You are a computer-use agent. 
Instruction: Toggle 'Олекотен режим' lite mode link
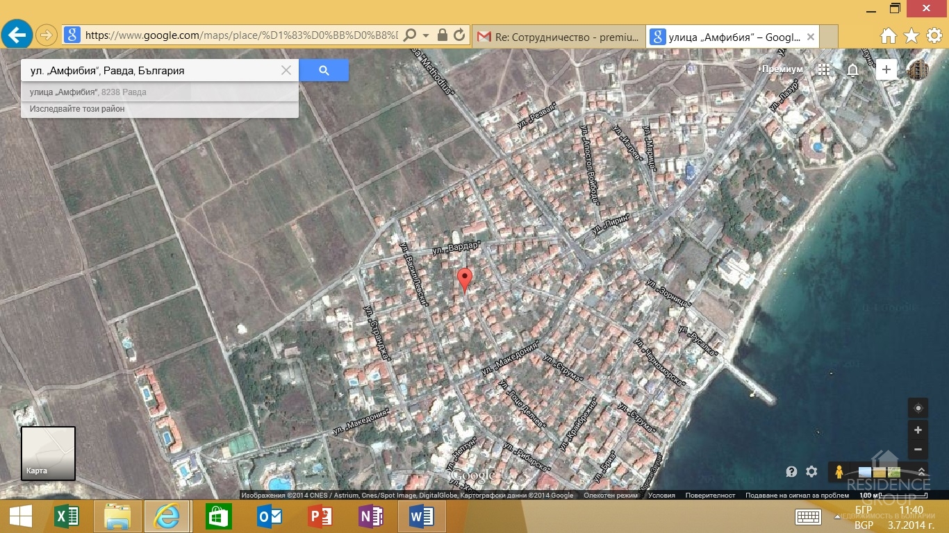(x=611, y=496)
